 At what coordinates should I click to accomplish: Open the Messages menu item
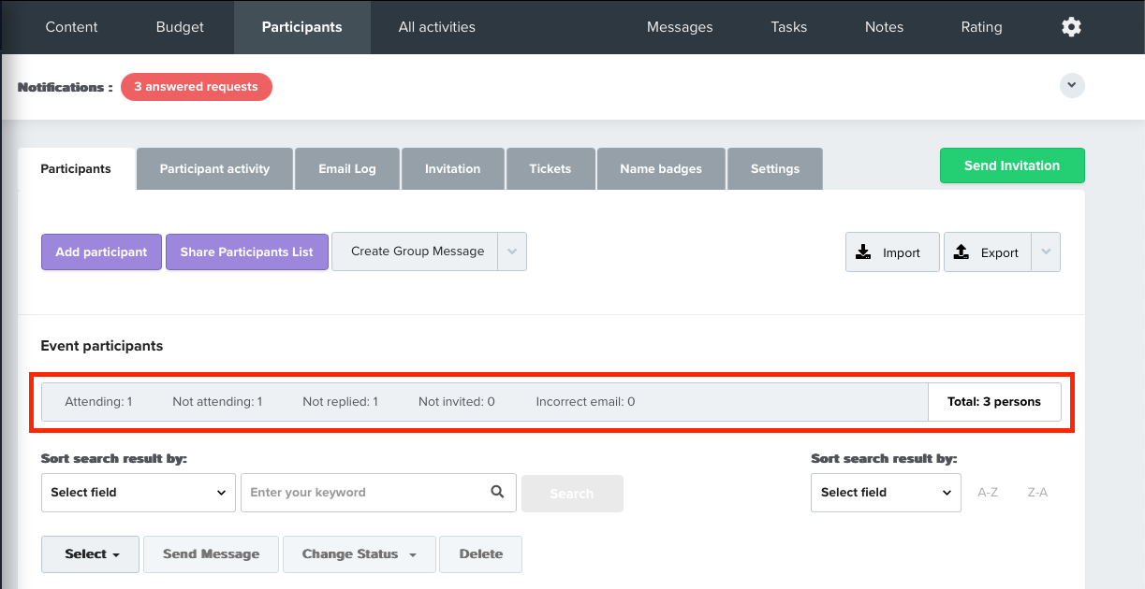click(x=680, y=27)
